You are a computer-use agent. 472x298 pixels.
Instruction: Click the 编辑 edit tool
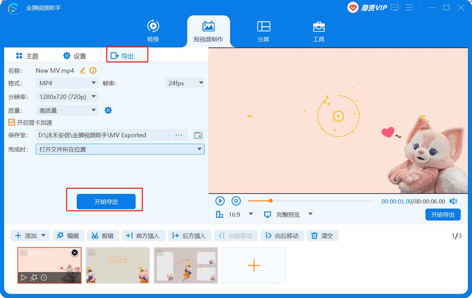click(68, 236)
